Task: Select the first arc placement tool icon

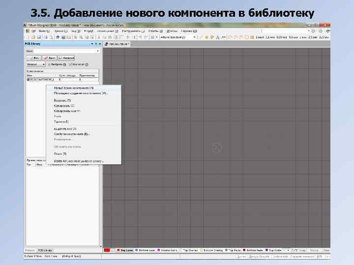Action: point(230,37)
